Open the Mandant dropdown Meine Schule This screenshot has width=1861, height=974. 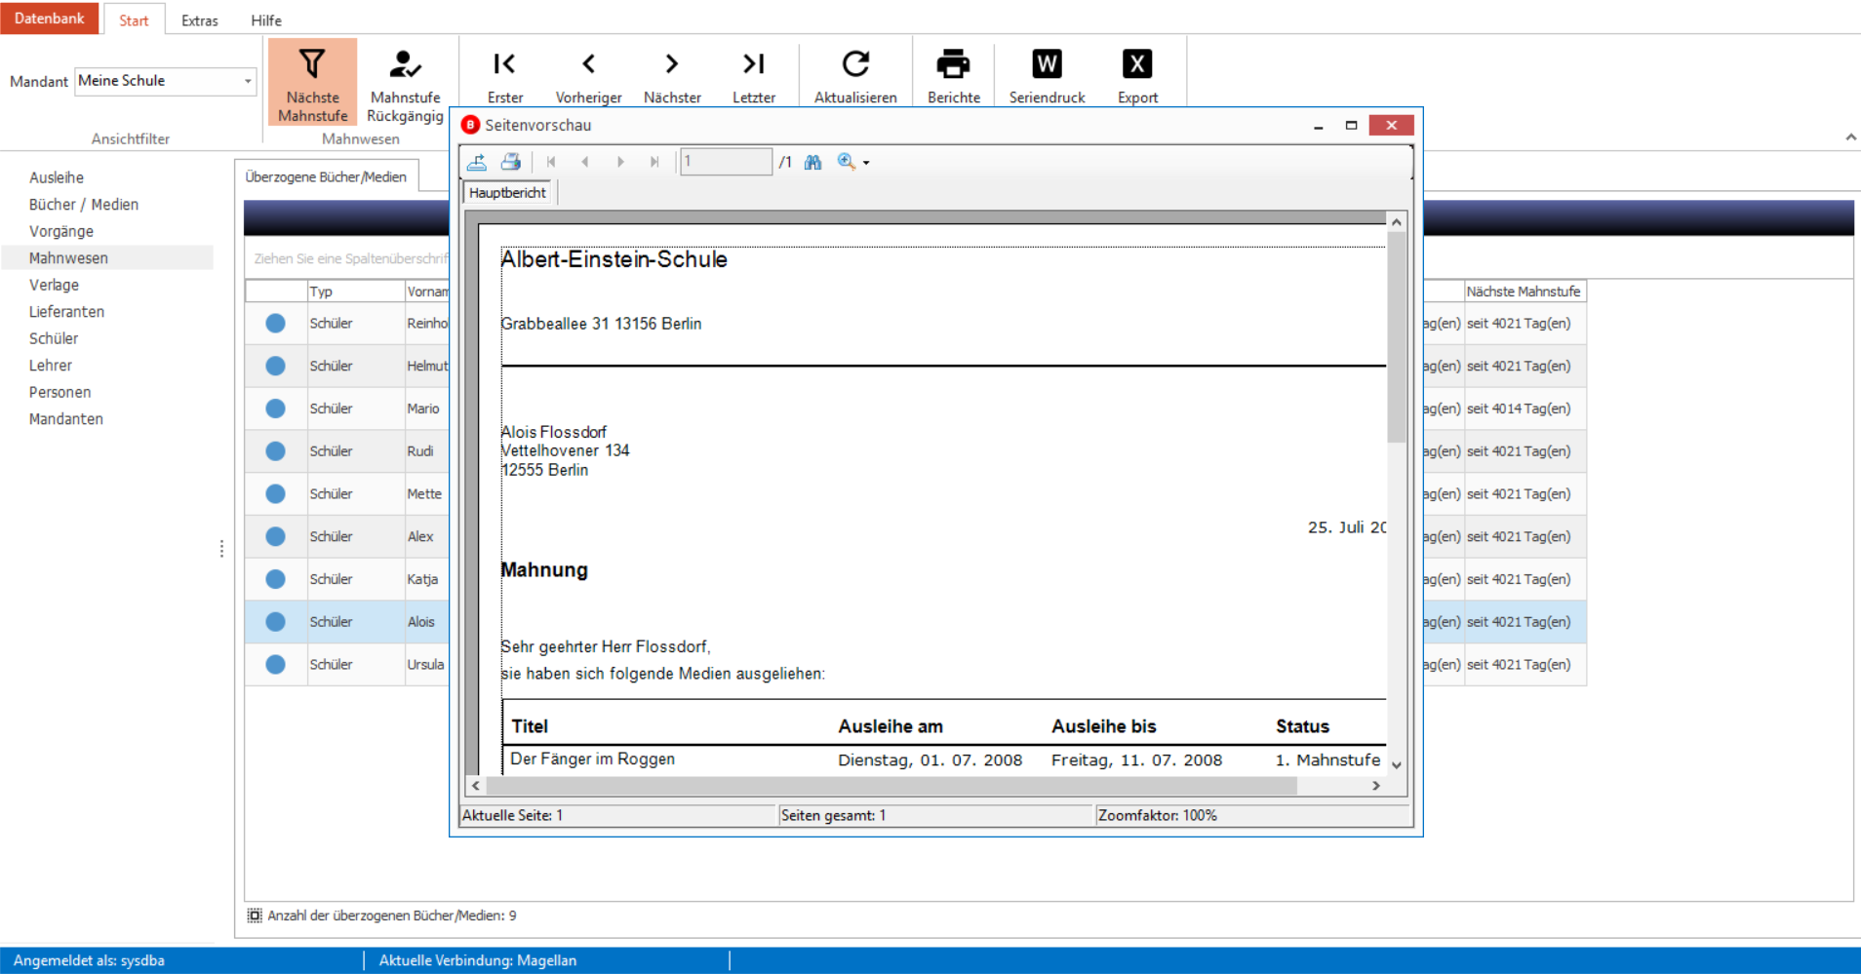click(x=166, y=81)
